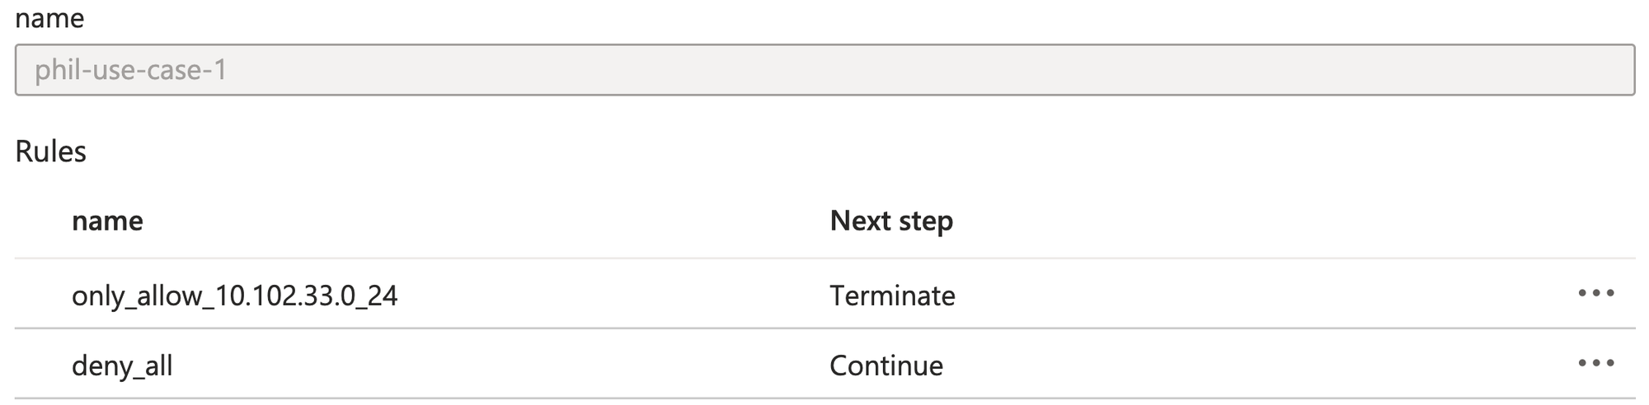Select the row containing deny_all
The height and width of the screenshot is (405, 1649).
(824, 364)
